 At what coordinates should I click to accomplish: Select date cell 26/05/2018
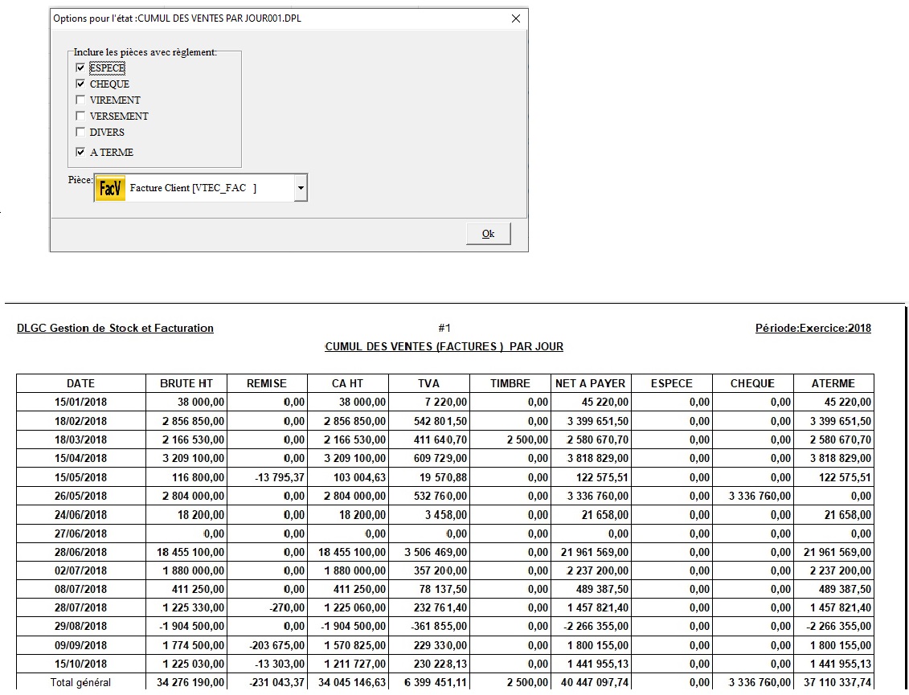[80, 496]
